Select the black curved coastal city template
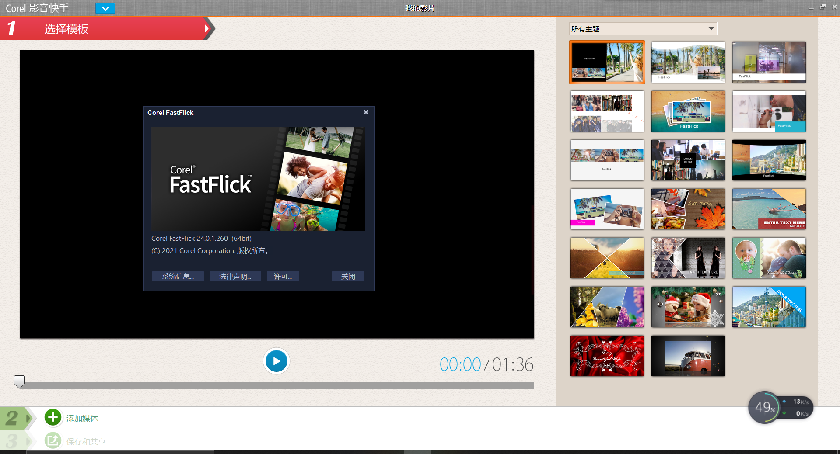This screenshot has height=454, width=840. click(x=769, y=160)
